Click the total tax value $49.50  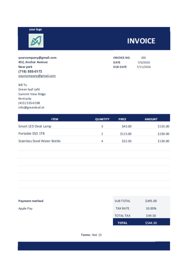point(151,216)
